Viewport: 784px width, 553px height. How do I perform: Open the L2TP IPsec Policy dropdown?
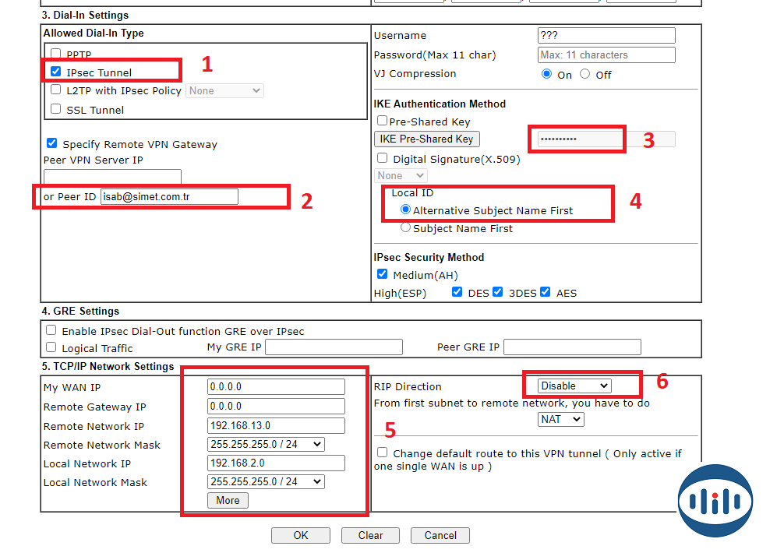(x=224, y=90)
